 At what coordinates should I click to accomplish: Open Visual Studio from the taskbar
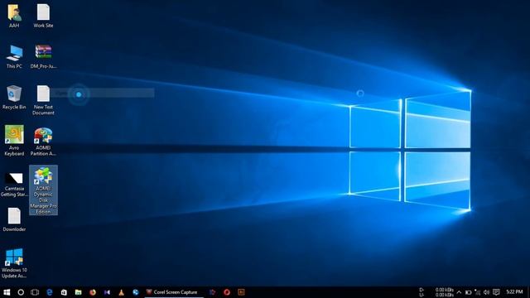click(x=107, y=292)
